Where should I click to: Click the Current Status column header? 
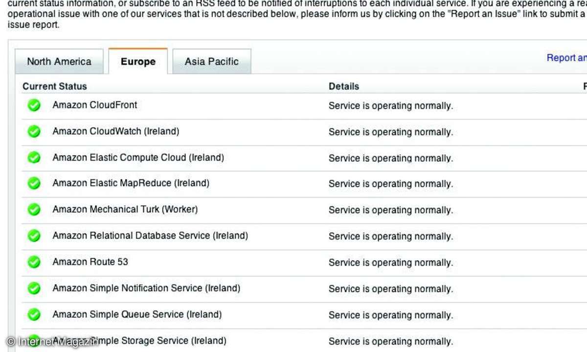click(55, 86)
